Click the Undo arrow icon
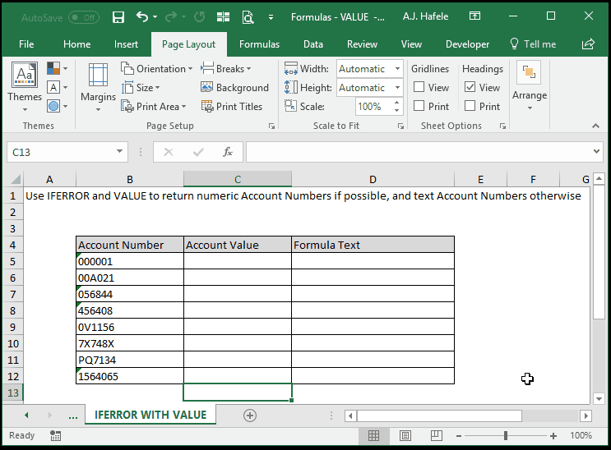 click(142, 16)
